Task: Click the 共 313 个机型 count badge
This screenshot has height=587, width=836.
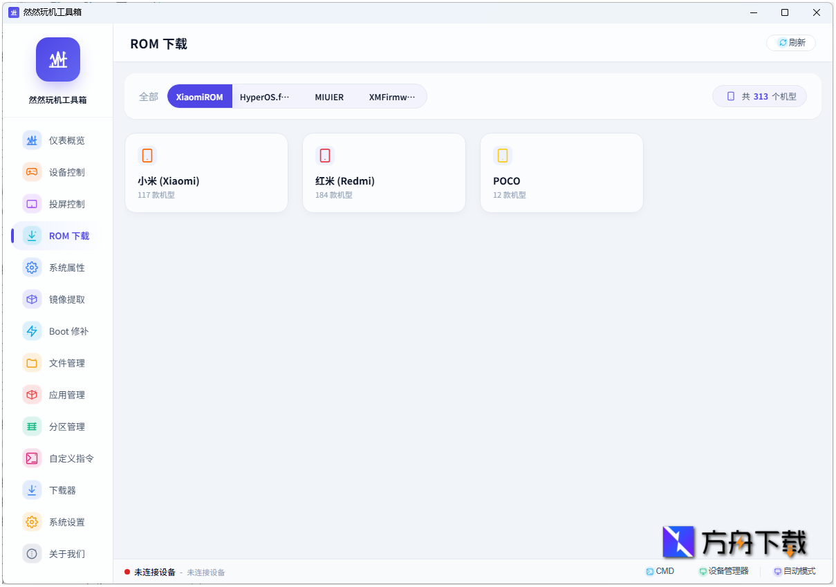Action: (x=759, y=97)
